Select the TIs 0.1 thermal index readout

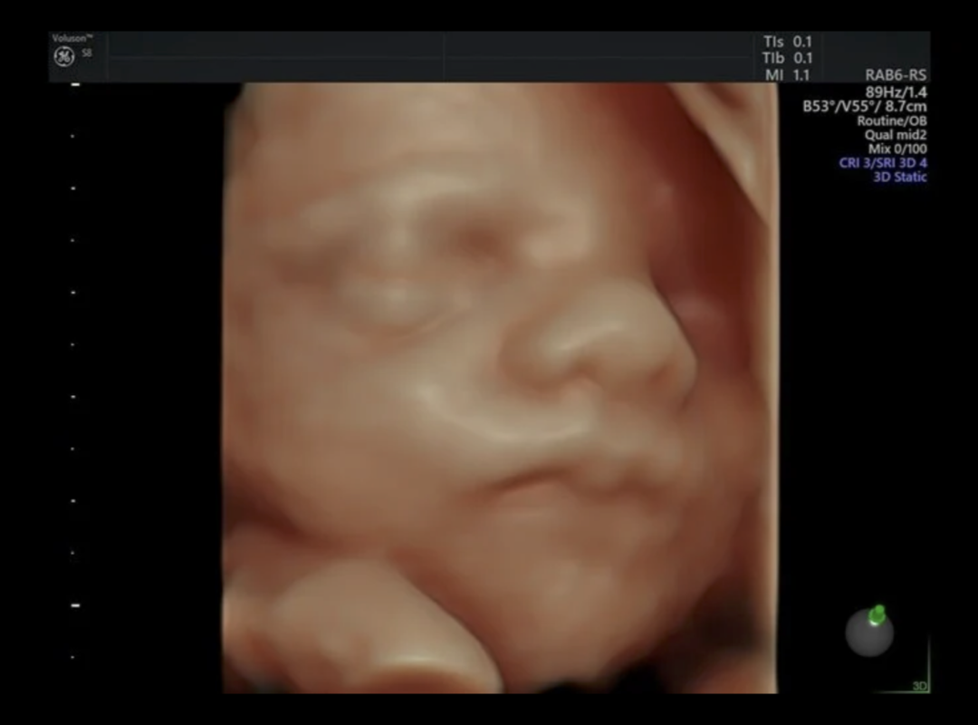tap(788, 42)
